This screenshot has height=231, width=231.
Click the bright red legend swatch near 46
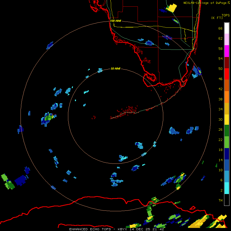227,74
